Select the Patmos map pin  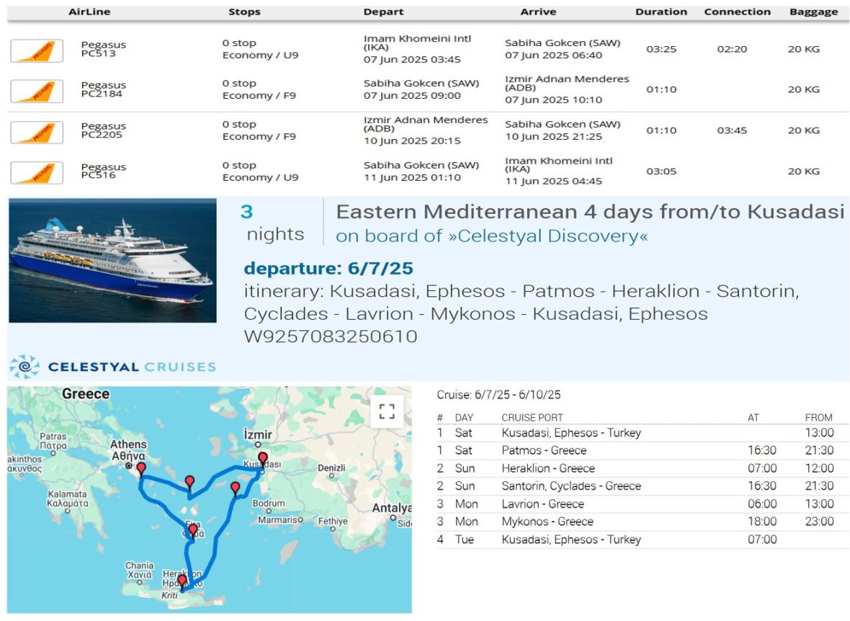(235, 488)
